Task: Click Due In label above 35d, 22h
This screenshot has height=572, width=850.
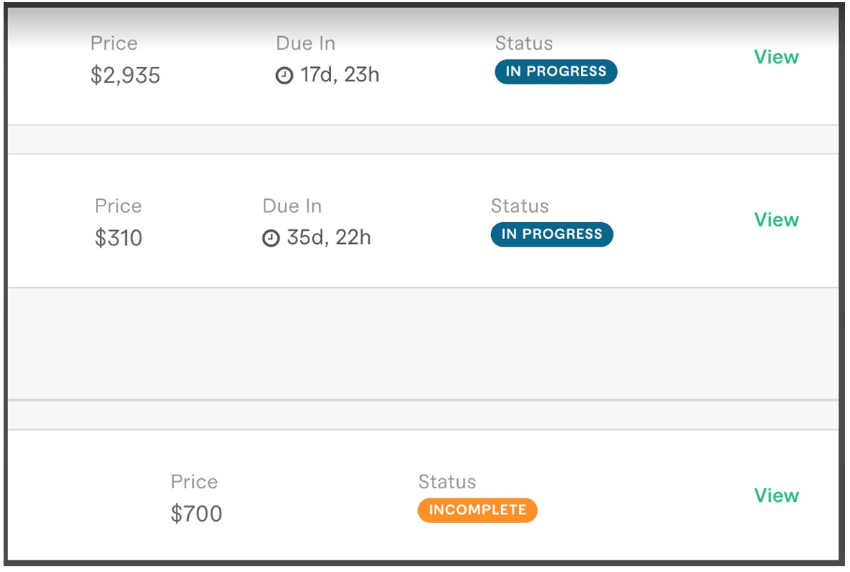Action: coord(291,206)
